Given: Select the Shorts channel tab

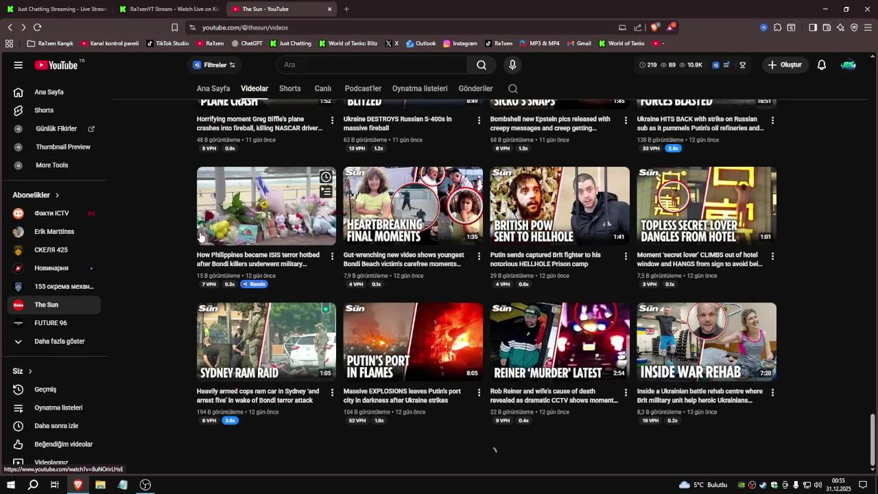Looking at the screenshot, I should 289,89.
